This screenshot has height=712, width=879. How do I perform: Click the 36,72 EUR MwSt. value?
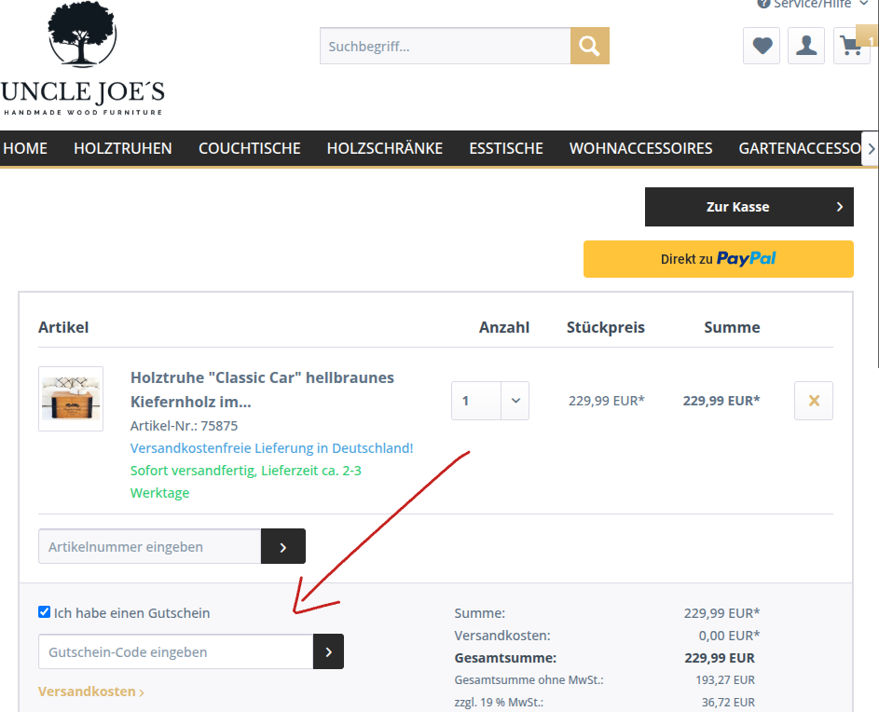click(728, 702)
